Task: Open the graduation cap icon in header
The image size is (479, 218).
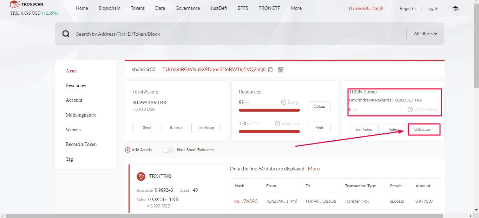Action: click(456, 8)
